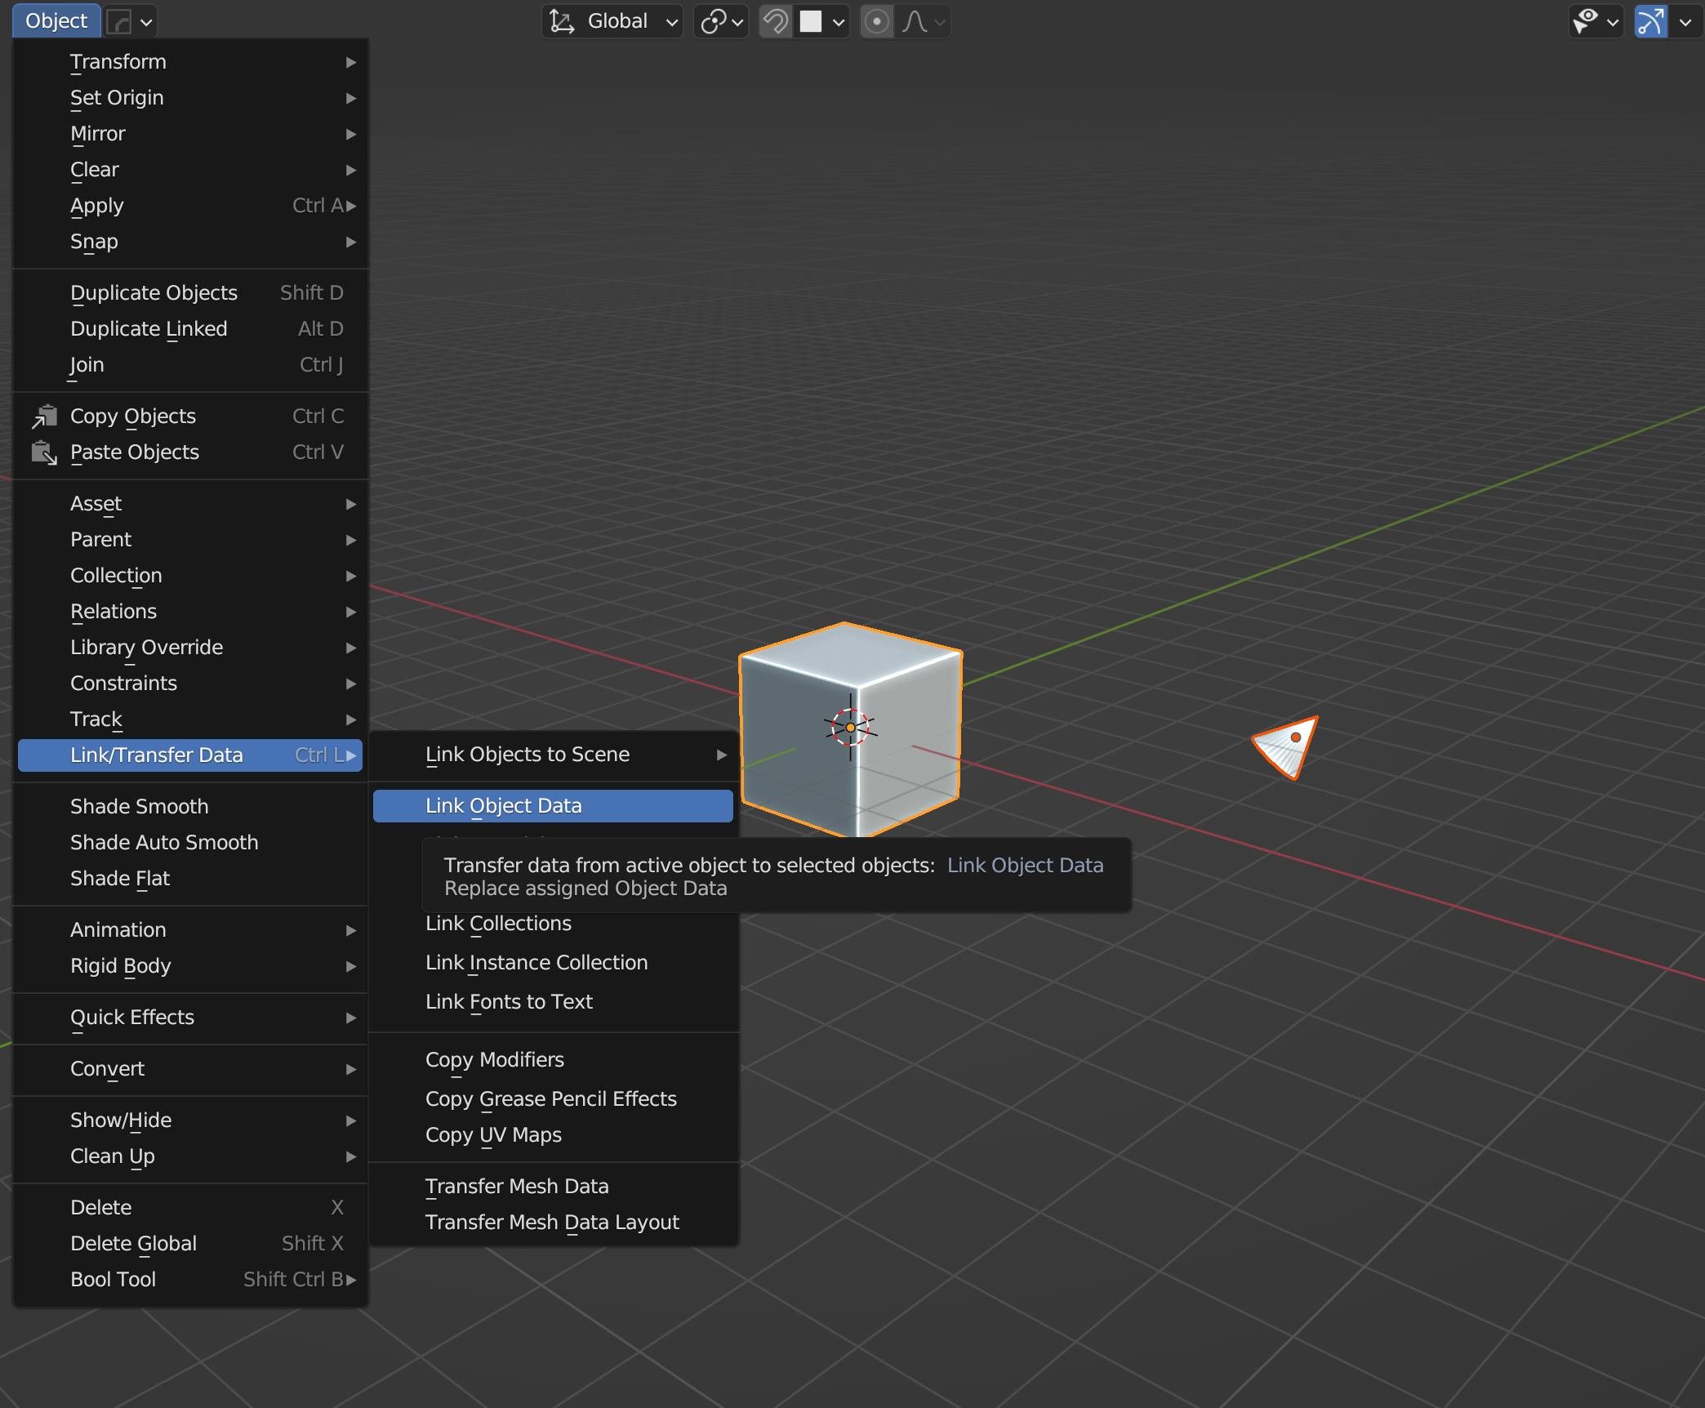Expand Set Origin submenu

190,98
